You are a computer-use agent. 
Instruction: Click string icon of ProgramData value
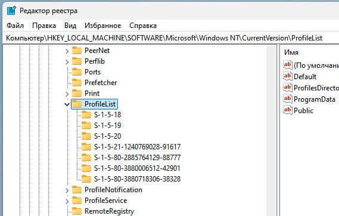tap(288, 99)
